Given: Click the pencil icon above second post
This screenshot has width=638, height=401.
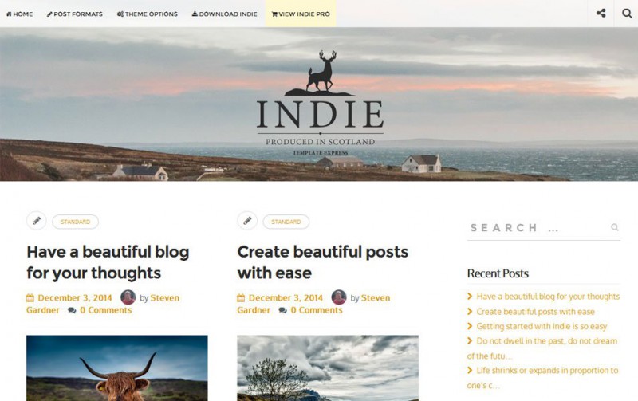Looking at the screenshot, I should pos(247,221).
